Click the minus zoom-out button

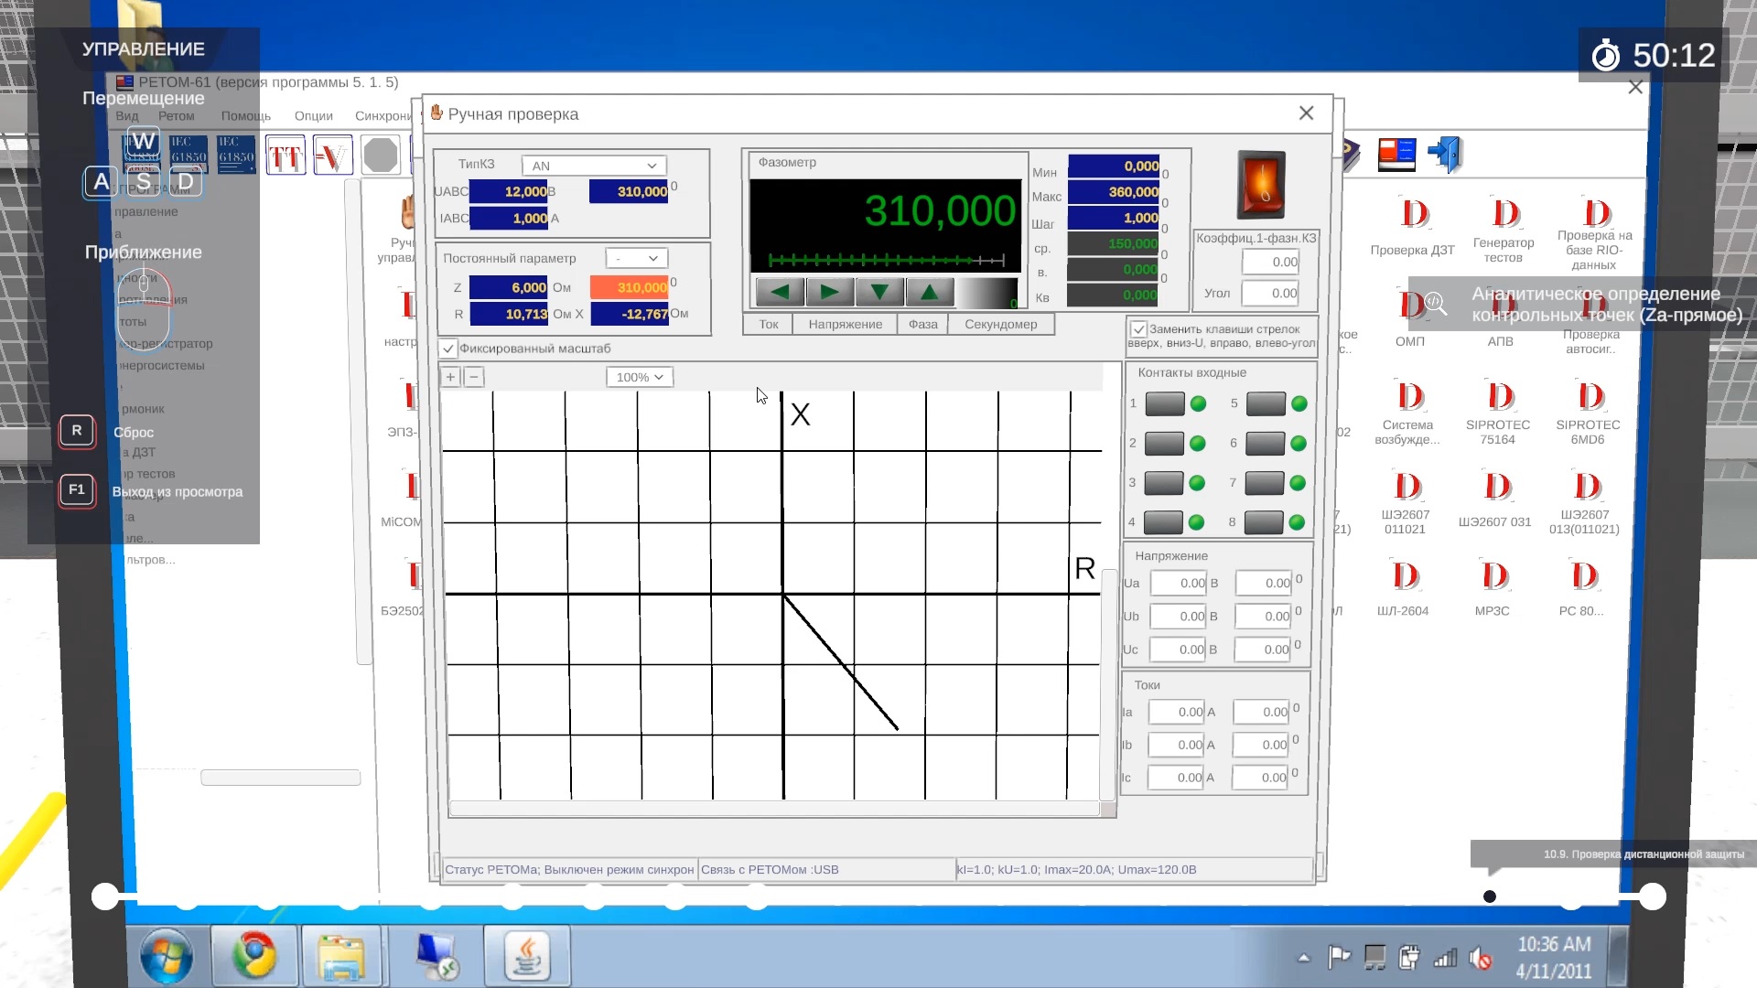[x=473, y=377]
